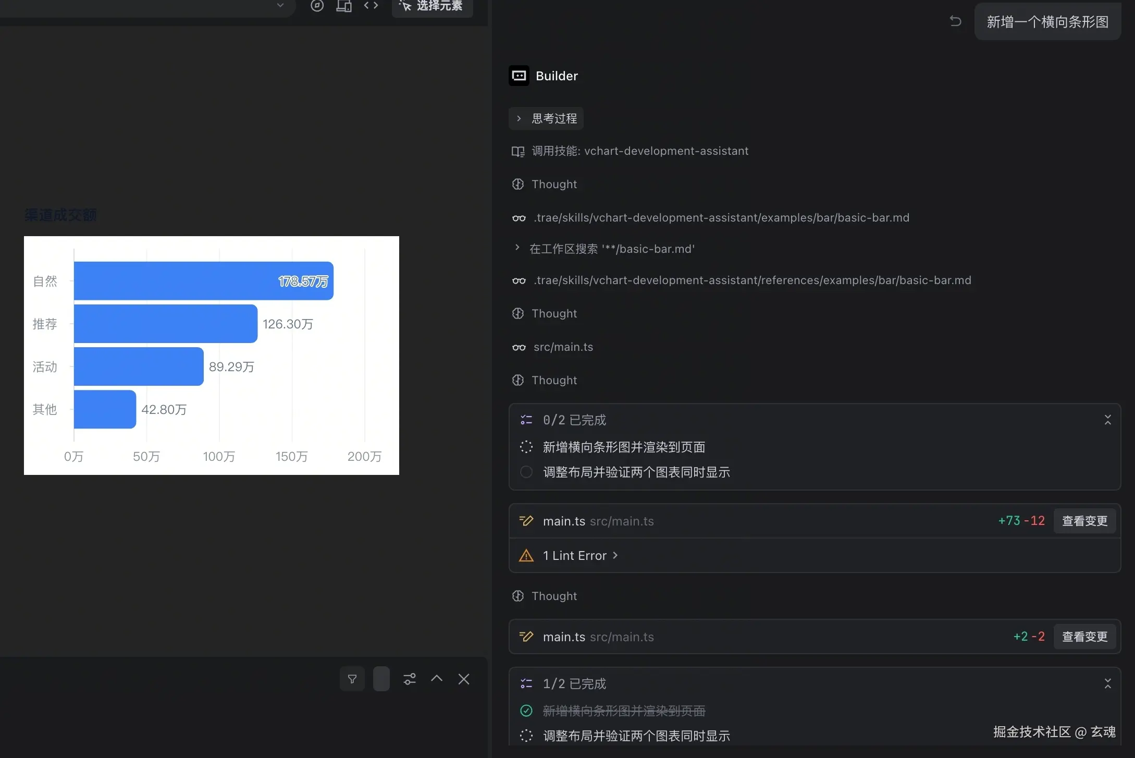
Task: Click the Builder agent avatar icon
Action: (519, 76)
